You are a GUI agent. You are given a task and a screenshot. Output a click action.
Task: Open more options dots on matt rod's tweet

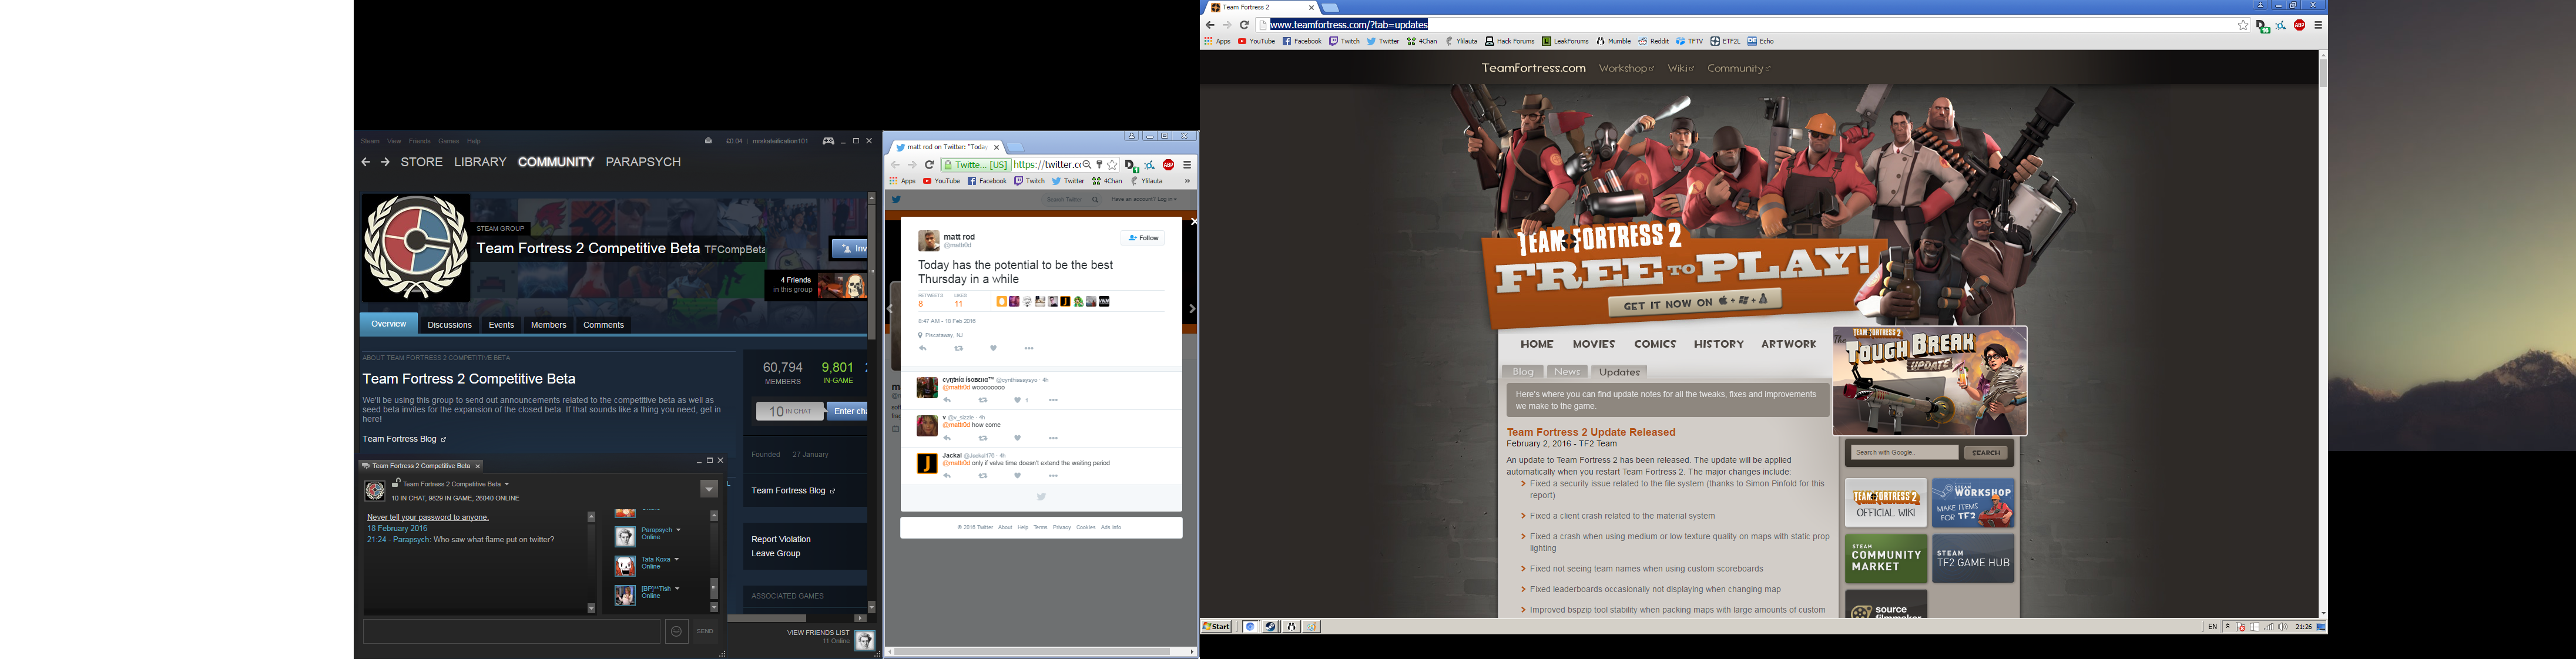[x=1029, y=349]
